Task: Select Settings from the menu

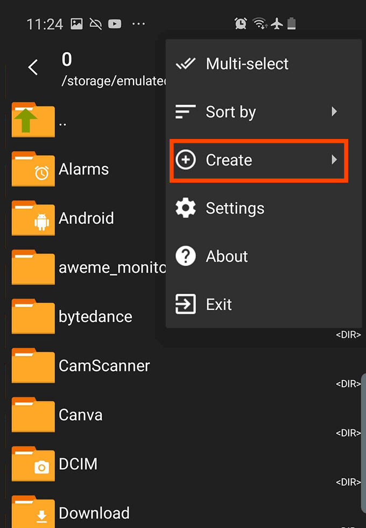Action: (x=235, y=208)
